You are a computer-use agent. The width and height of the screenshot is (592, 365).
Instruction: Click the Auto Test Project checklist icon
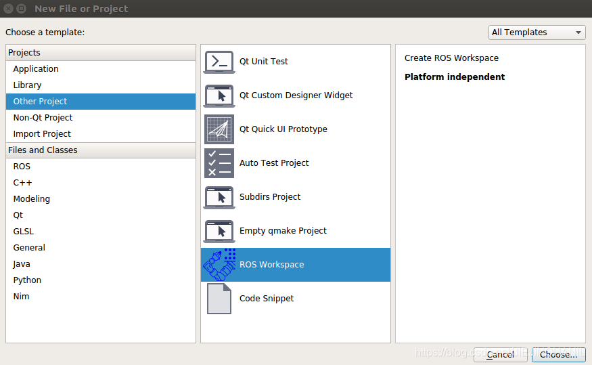(x=219, y=163)
